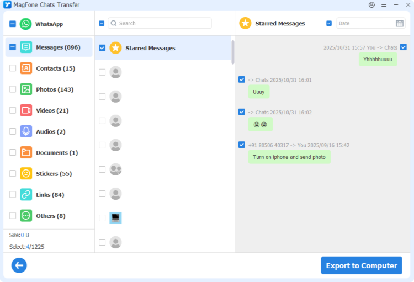Open the Messages category icon
The image size is (414, 282).
26,47
